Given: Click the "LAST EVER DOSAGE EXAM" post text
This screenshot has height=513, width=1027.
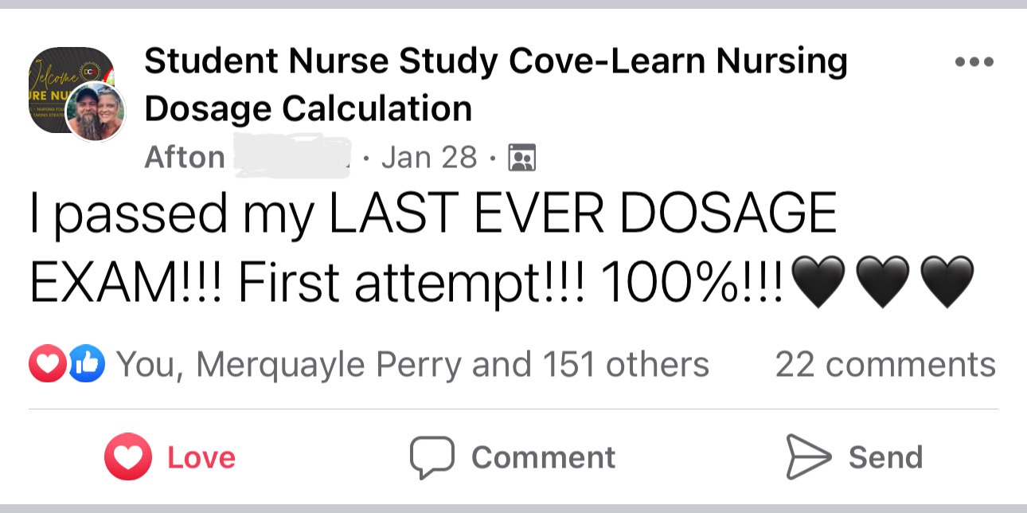Looking at the screenshot, I should click(x=434, y=215).
